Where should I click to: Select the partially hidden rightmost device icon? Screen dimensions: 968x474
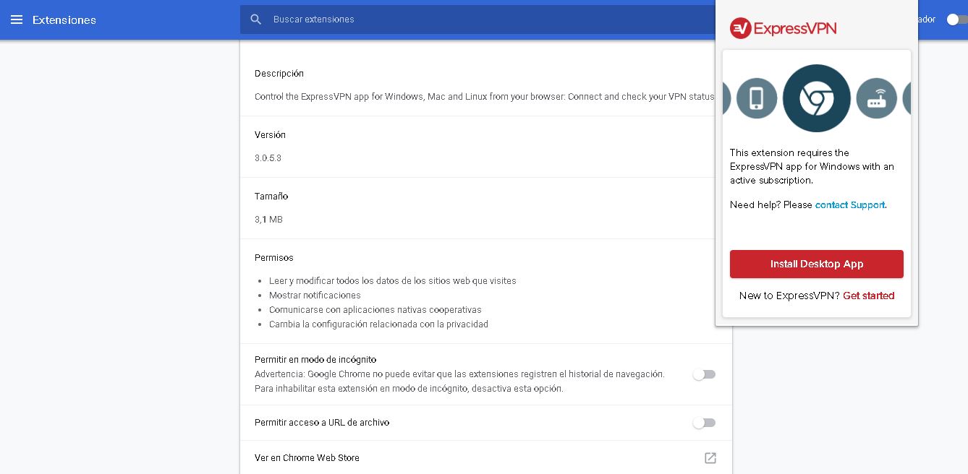click(x=907, y=98)
